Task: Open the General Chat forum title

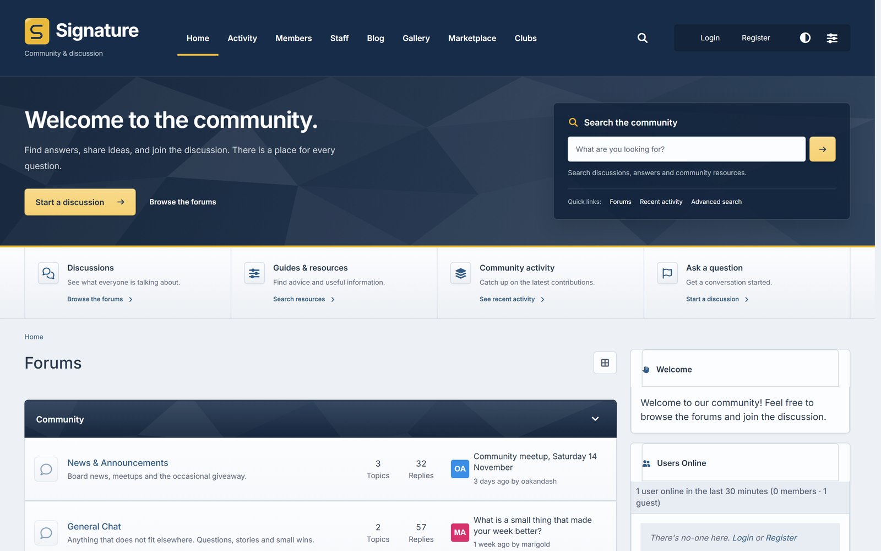Action: [x=94, y=527]
